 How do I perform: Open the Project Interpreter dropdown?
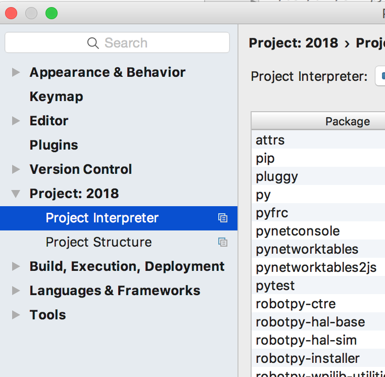pyautogui.click(x=380, y=76)
